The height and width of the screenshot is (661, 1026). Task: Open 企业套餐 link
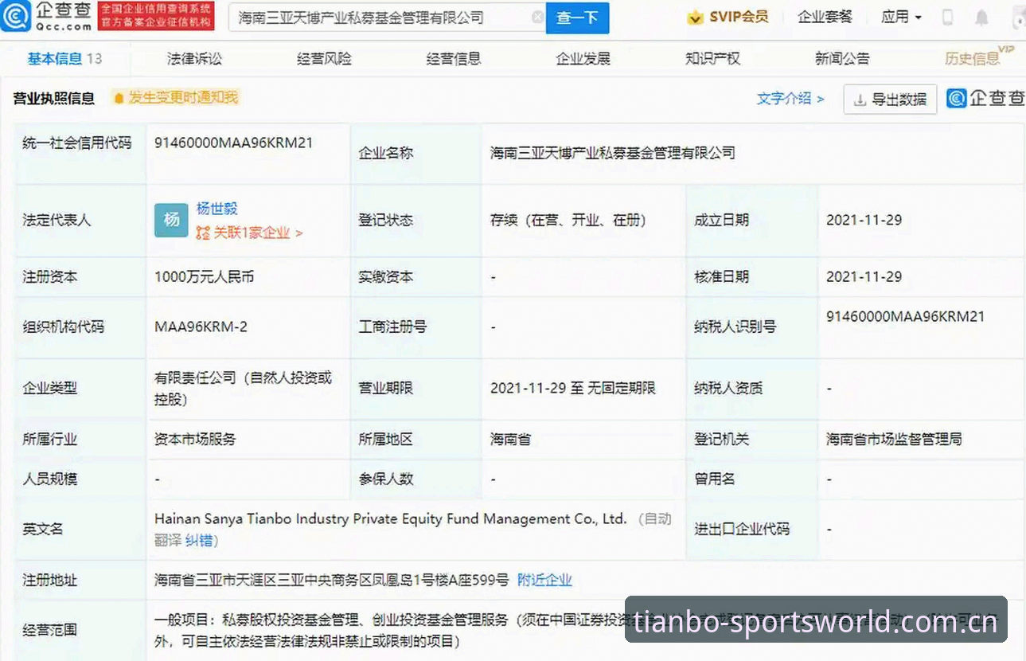click(x=825, y=17)
